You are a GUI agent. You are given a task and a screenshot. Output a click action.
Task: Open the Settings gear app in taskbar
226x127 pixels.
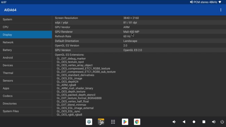click(89, 122)
